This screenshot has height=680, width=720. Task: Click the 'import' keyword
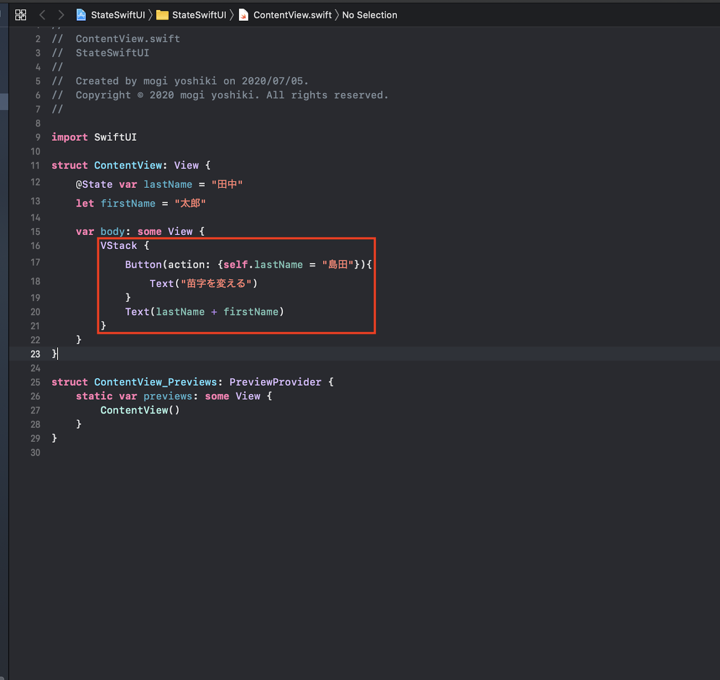(69, 137)
